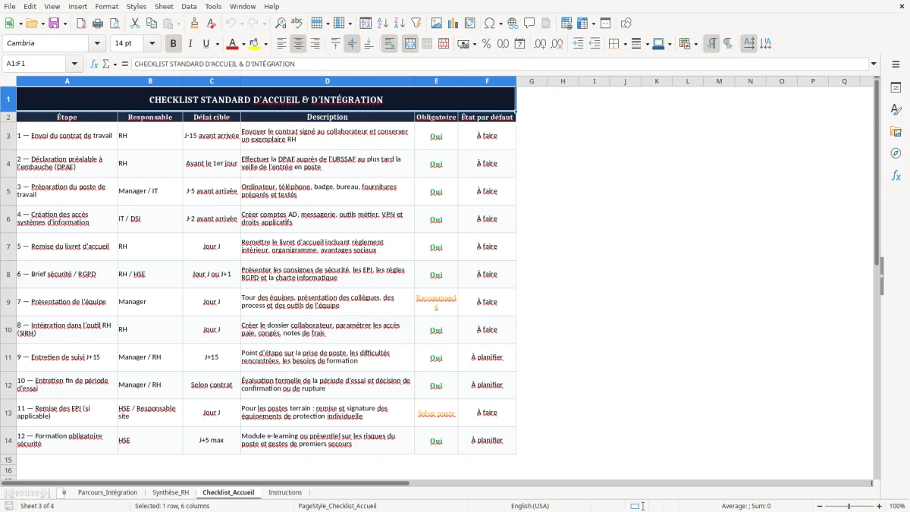Switch to the Instructions sheet tab
This screenshot has height=512, width=910.
coord(285,492)
